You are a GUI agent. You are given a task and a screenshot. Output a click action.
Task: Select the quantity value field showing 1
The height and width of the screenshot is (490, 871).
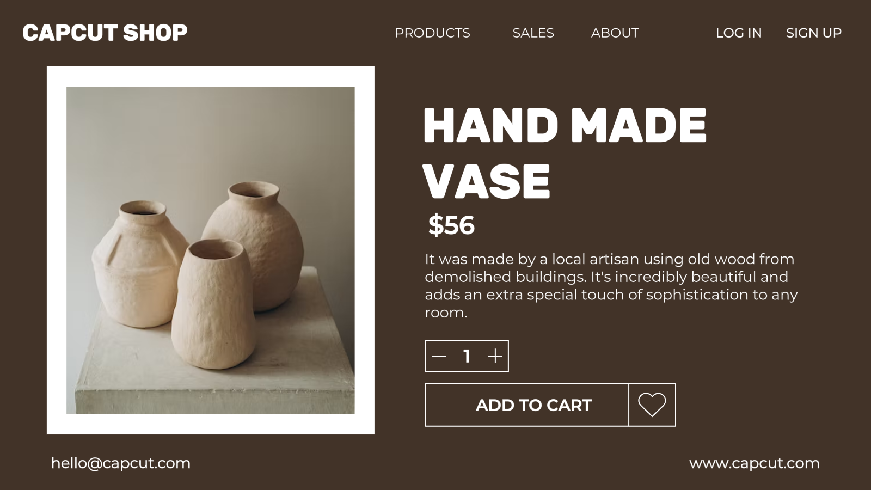click(467, 356)
